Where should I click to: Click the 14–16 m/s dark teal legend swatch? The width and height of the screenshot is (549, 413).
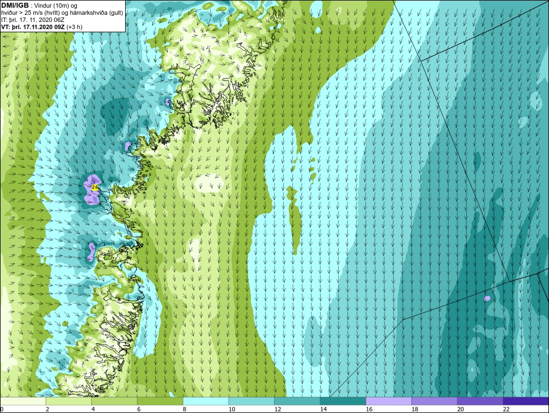343,401
